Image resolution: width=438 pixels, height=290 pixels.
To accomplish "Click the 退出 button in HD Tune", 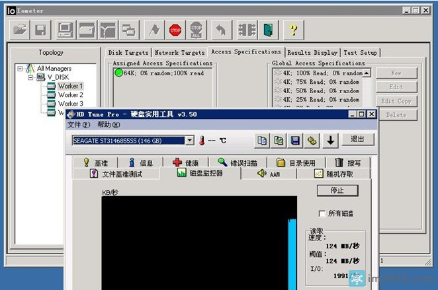I will pyautogui.click(x=357, y=139).
